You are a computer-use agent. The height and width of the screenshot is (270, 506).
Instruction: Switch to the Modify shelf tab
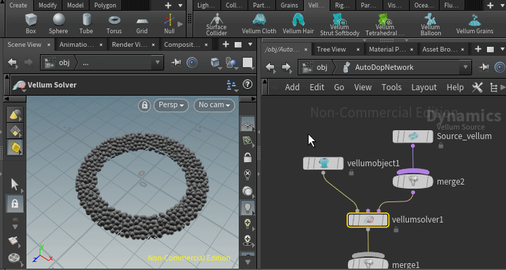point(47,5)
